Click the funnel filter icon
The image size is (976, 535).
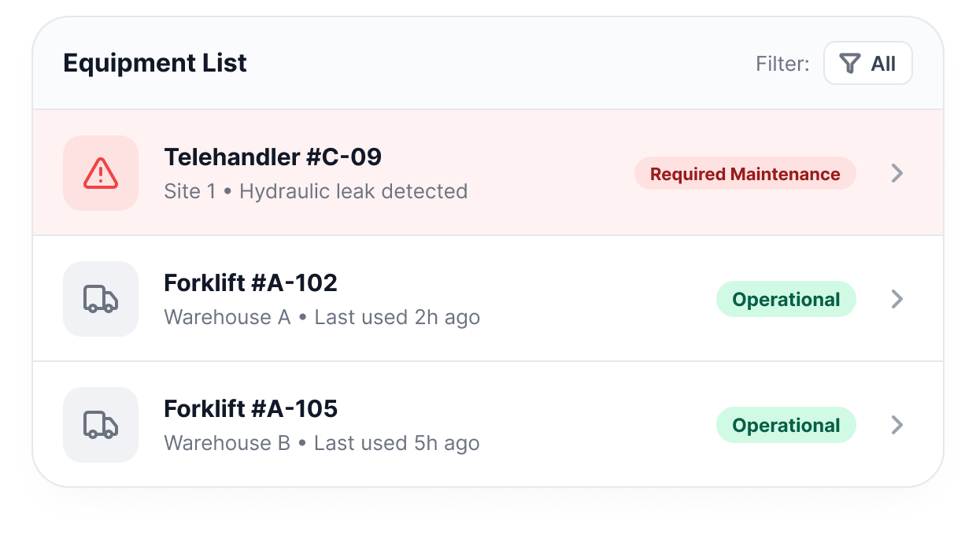coord(849,64)
